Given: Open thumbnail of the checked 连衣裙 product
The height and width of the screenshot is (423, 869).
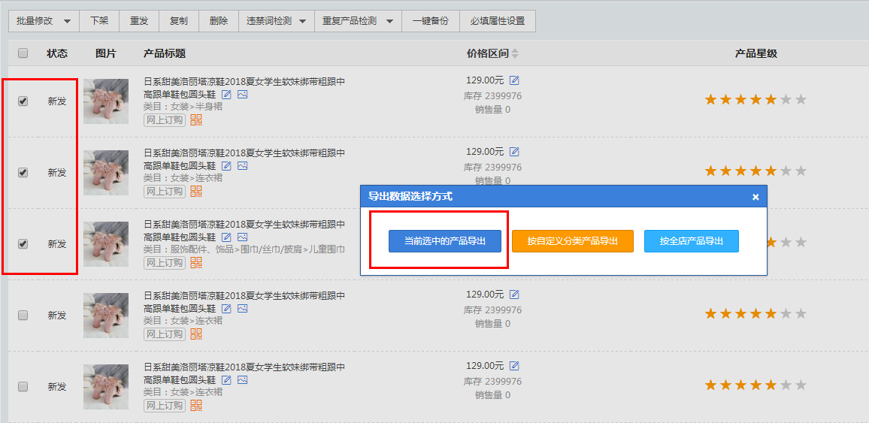Looking at the screenshot, I should click(106, 173).
